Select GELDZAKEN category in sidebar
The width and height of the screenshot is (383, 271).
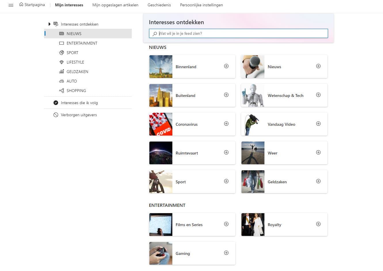click(88, 72)
